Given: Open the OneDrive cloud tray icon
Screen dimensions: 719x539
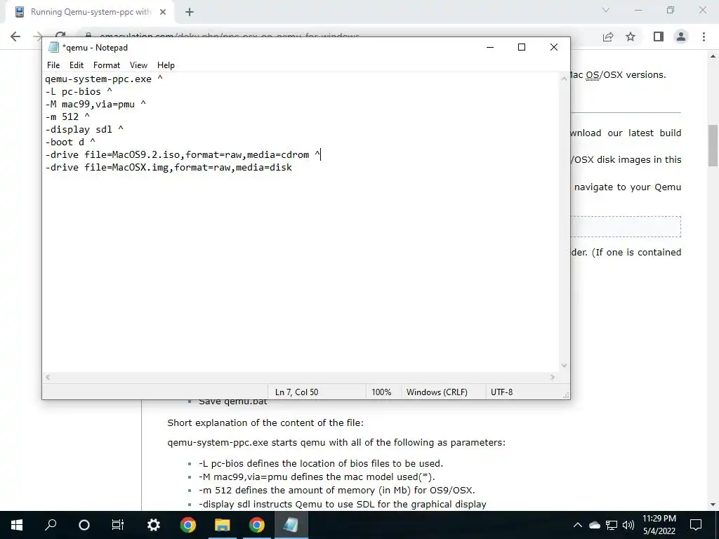Looking at the screenshot, I should click(x=595, y=525).
